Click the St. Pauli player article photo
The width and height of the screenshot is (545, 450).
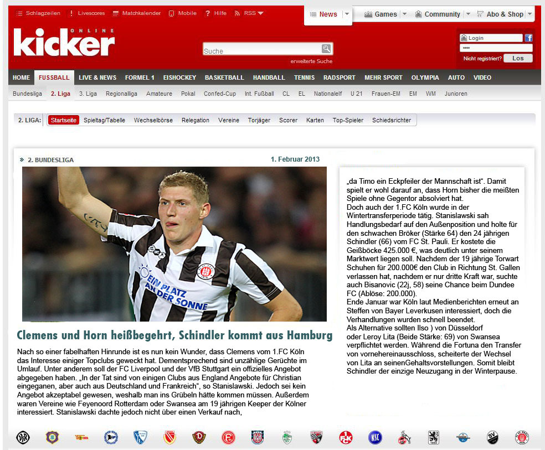[x=174, y=244]
